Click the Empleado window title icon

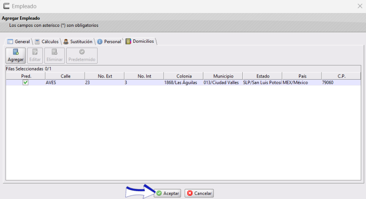(x=6, y=6)
